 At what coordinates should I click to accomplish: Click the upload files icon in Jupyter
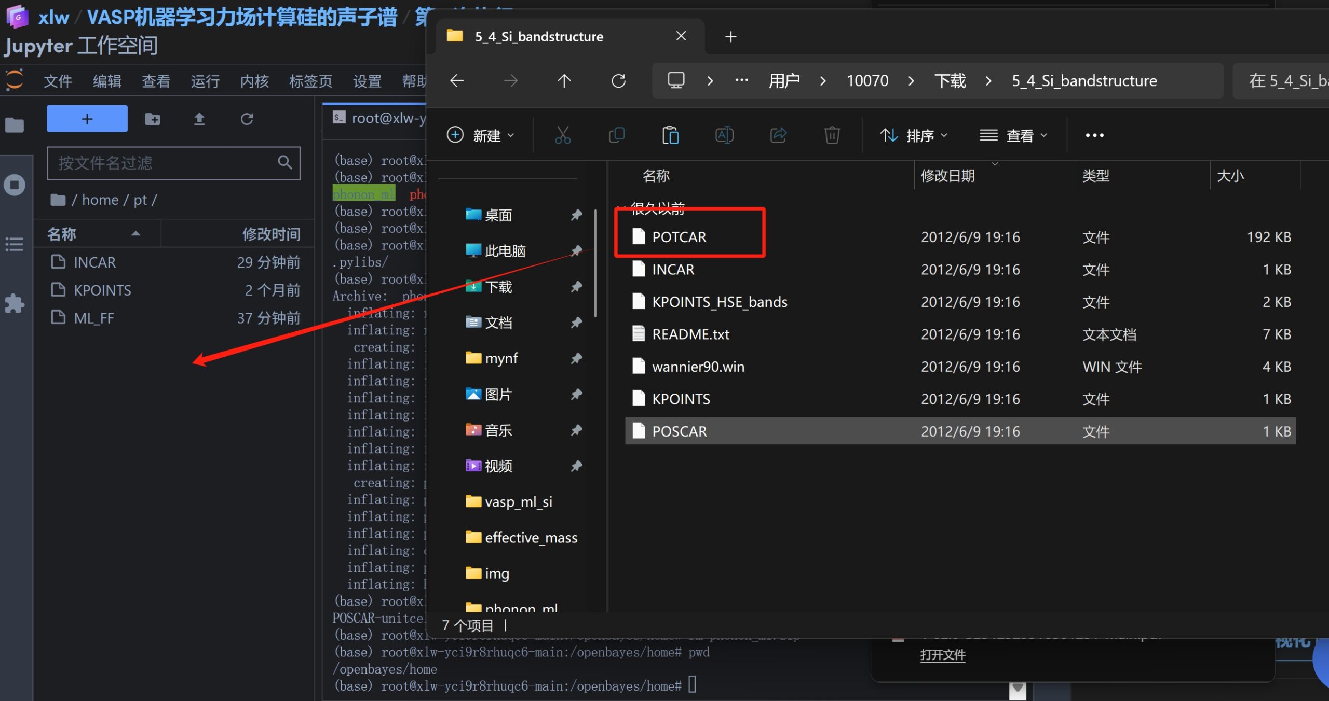pyautogui.click(x=199, y=119)
